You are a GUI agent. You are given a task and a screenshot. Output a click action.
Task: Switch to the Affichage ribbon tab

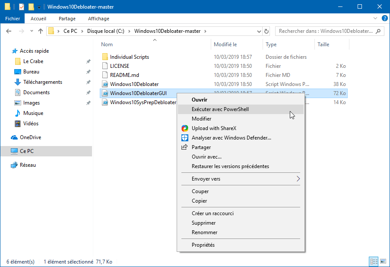pos(98,19)
